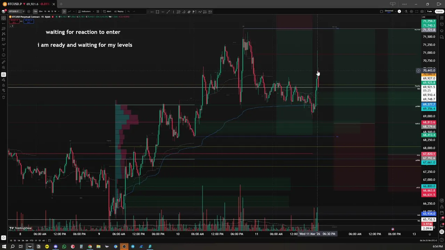
Task: Take a chart snapshot camera icon
Action: [x=422, y=11]
